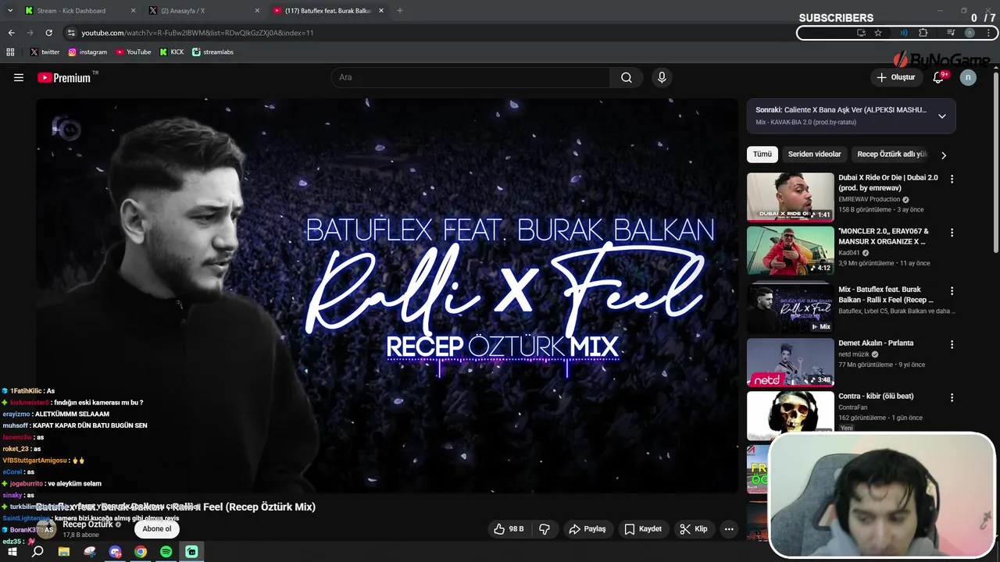Viewport: 1000px width, 562px height.
Task: Reload the page
Action: 48,33
